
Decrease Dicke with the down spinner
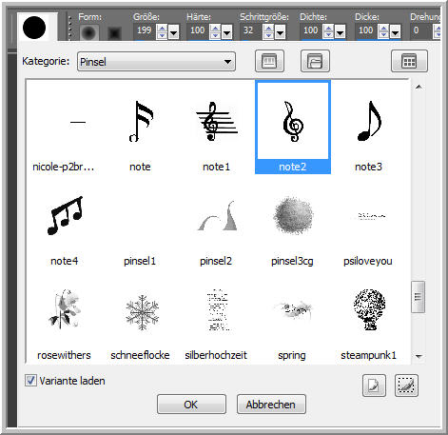pos(383,35)
